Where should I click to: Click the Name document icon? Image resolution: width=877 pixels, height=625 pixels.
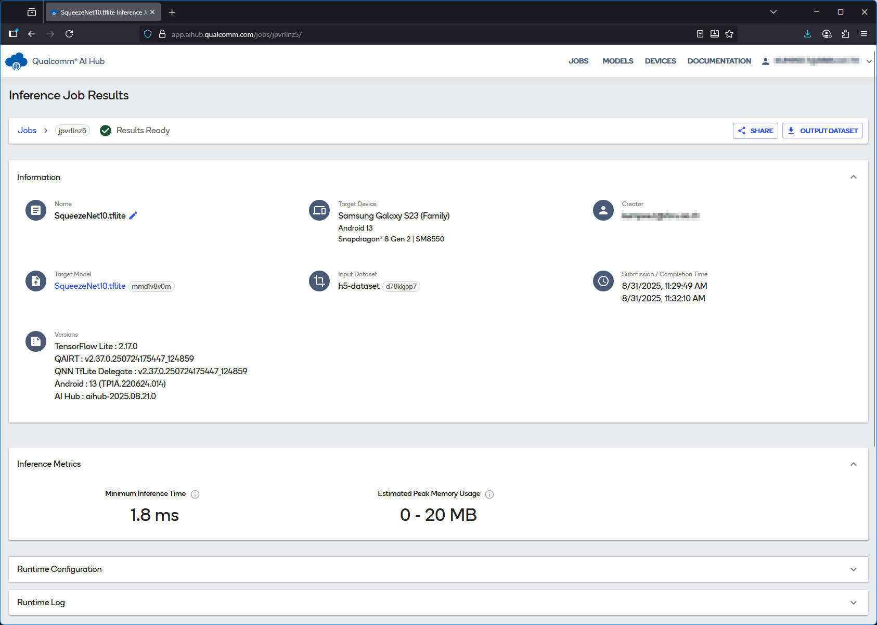[36, 210]
